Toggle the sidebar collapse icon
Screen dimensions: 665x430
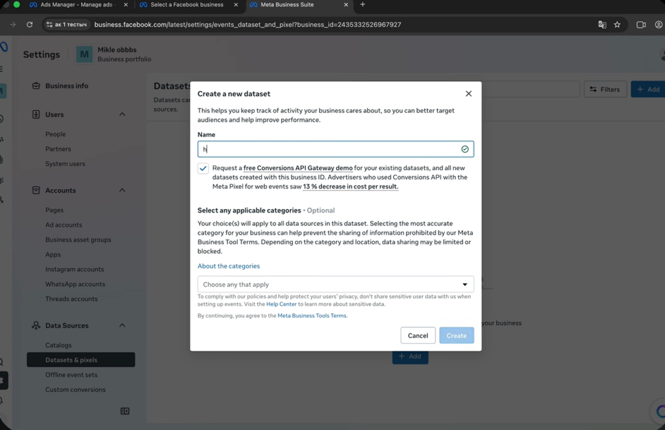(125, 411)
